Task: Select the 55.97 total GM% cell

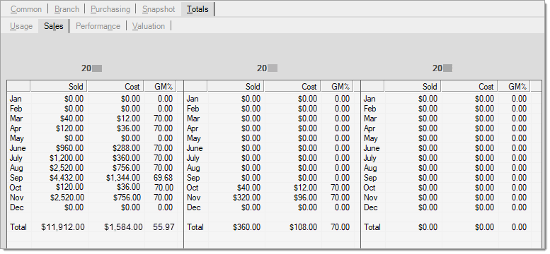Action: tap(164, 227)
